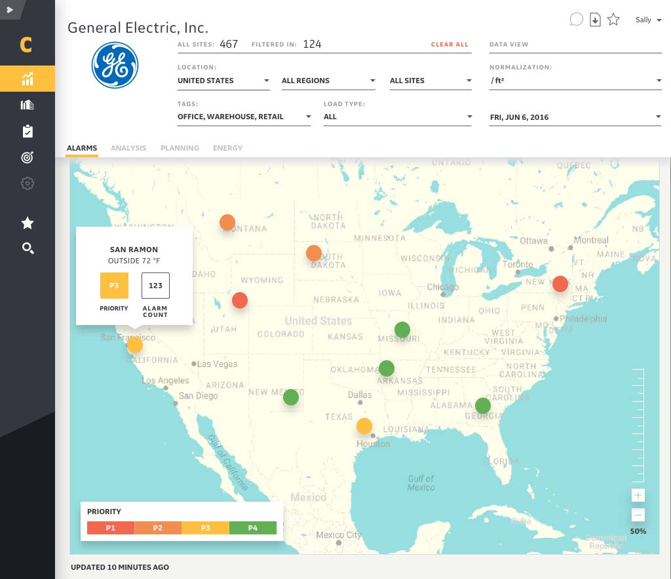Open favorites star in sidebar
Viewport: 671px width, 579px height.
28,223
